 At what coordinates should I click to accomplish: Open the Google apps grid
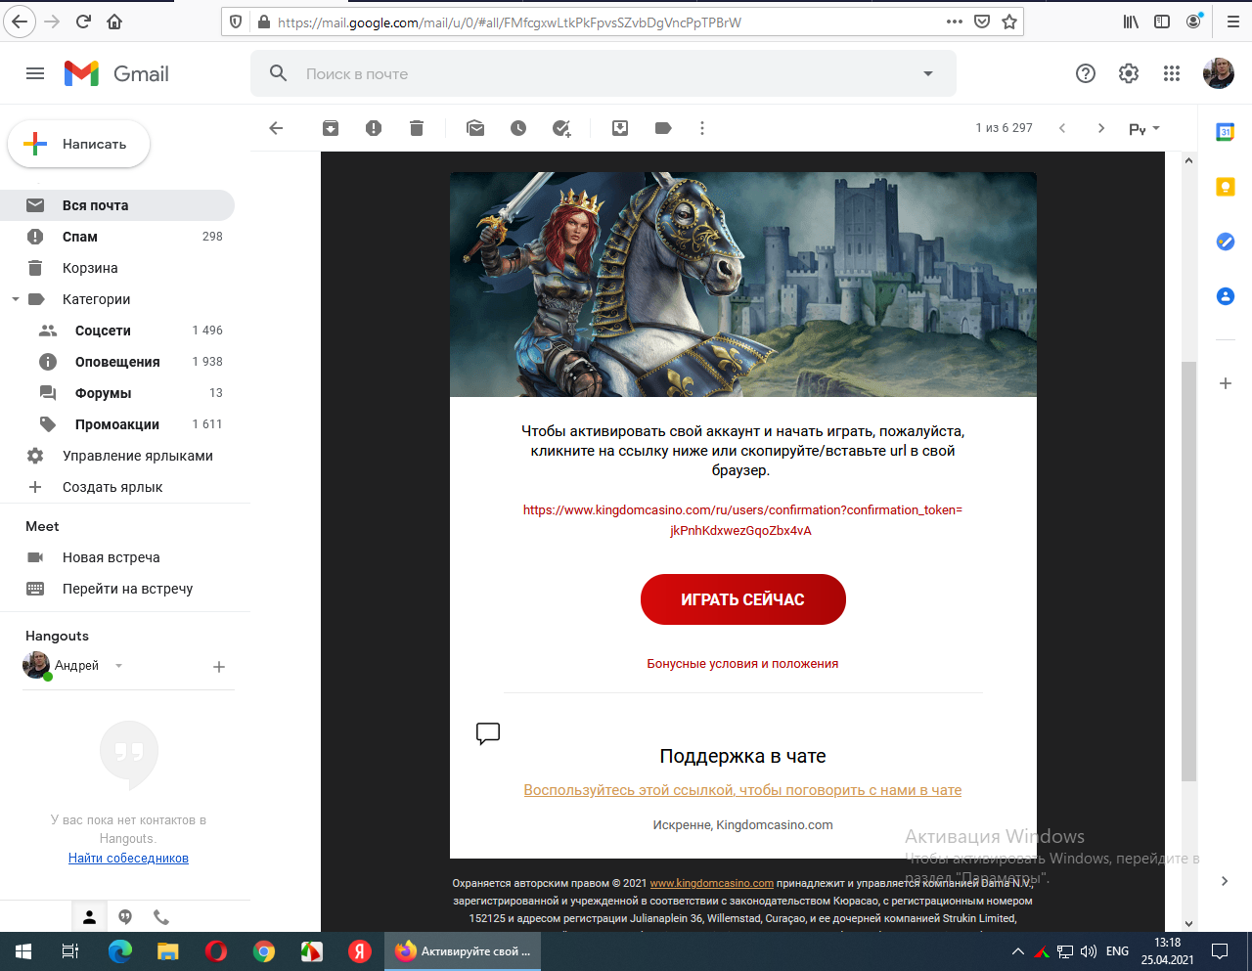1172,73
